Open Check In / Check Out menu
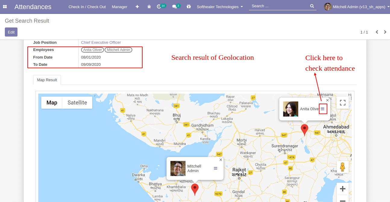The image size is (390, 202). [x=87, y=7]
